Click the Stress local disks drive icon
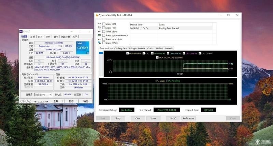Viewport: 273px width, 146px height. coord(99,39)
